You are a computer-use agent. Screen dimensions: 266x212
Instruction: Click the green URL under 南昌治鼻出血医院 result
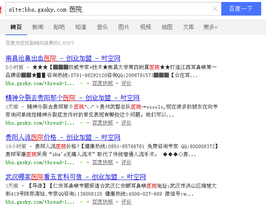pyautogui.click(x=40, y=83)
